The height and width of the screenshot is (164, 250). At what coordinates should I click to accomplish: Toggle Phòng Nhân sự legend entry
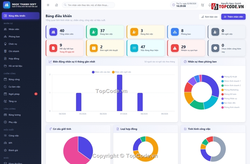[229, 99]
